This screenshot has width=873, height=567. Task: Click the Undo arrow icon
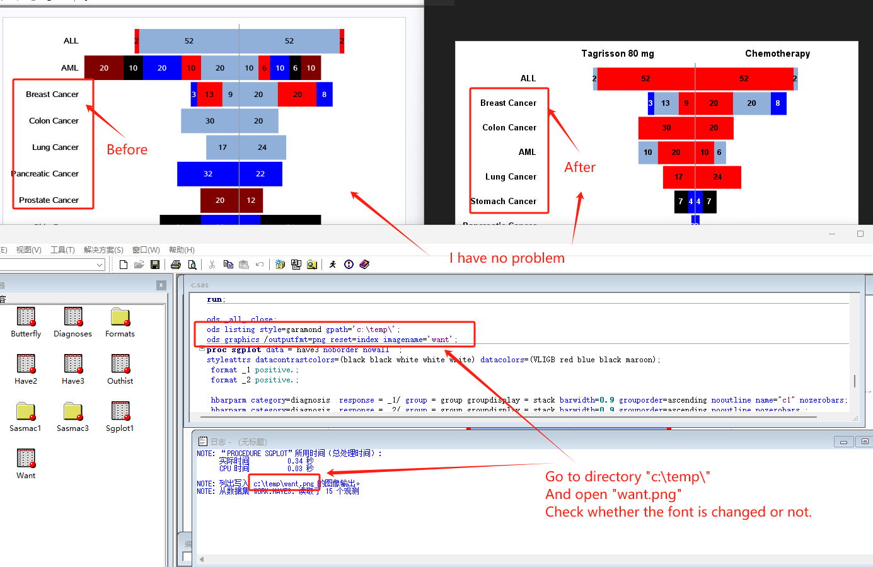[x=258, y=264]
